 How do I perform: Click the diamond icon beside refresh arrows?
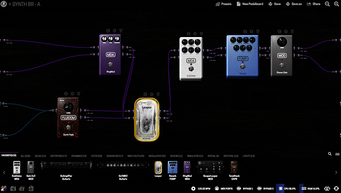pyautogui.click(x=327, y=189)
